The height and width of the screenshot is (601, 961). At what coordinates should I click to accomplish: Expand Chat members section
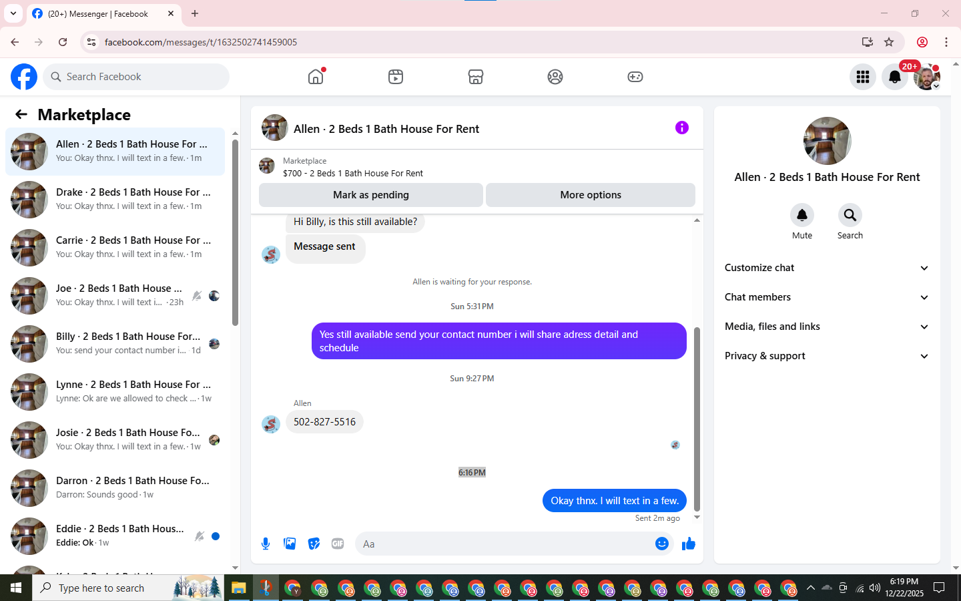point(827,297)
